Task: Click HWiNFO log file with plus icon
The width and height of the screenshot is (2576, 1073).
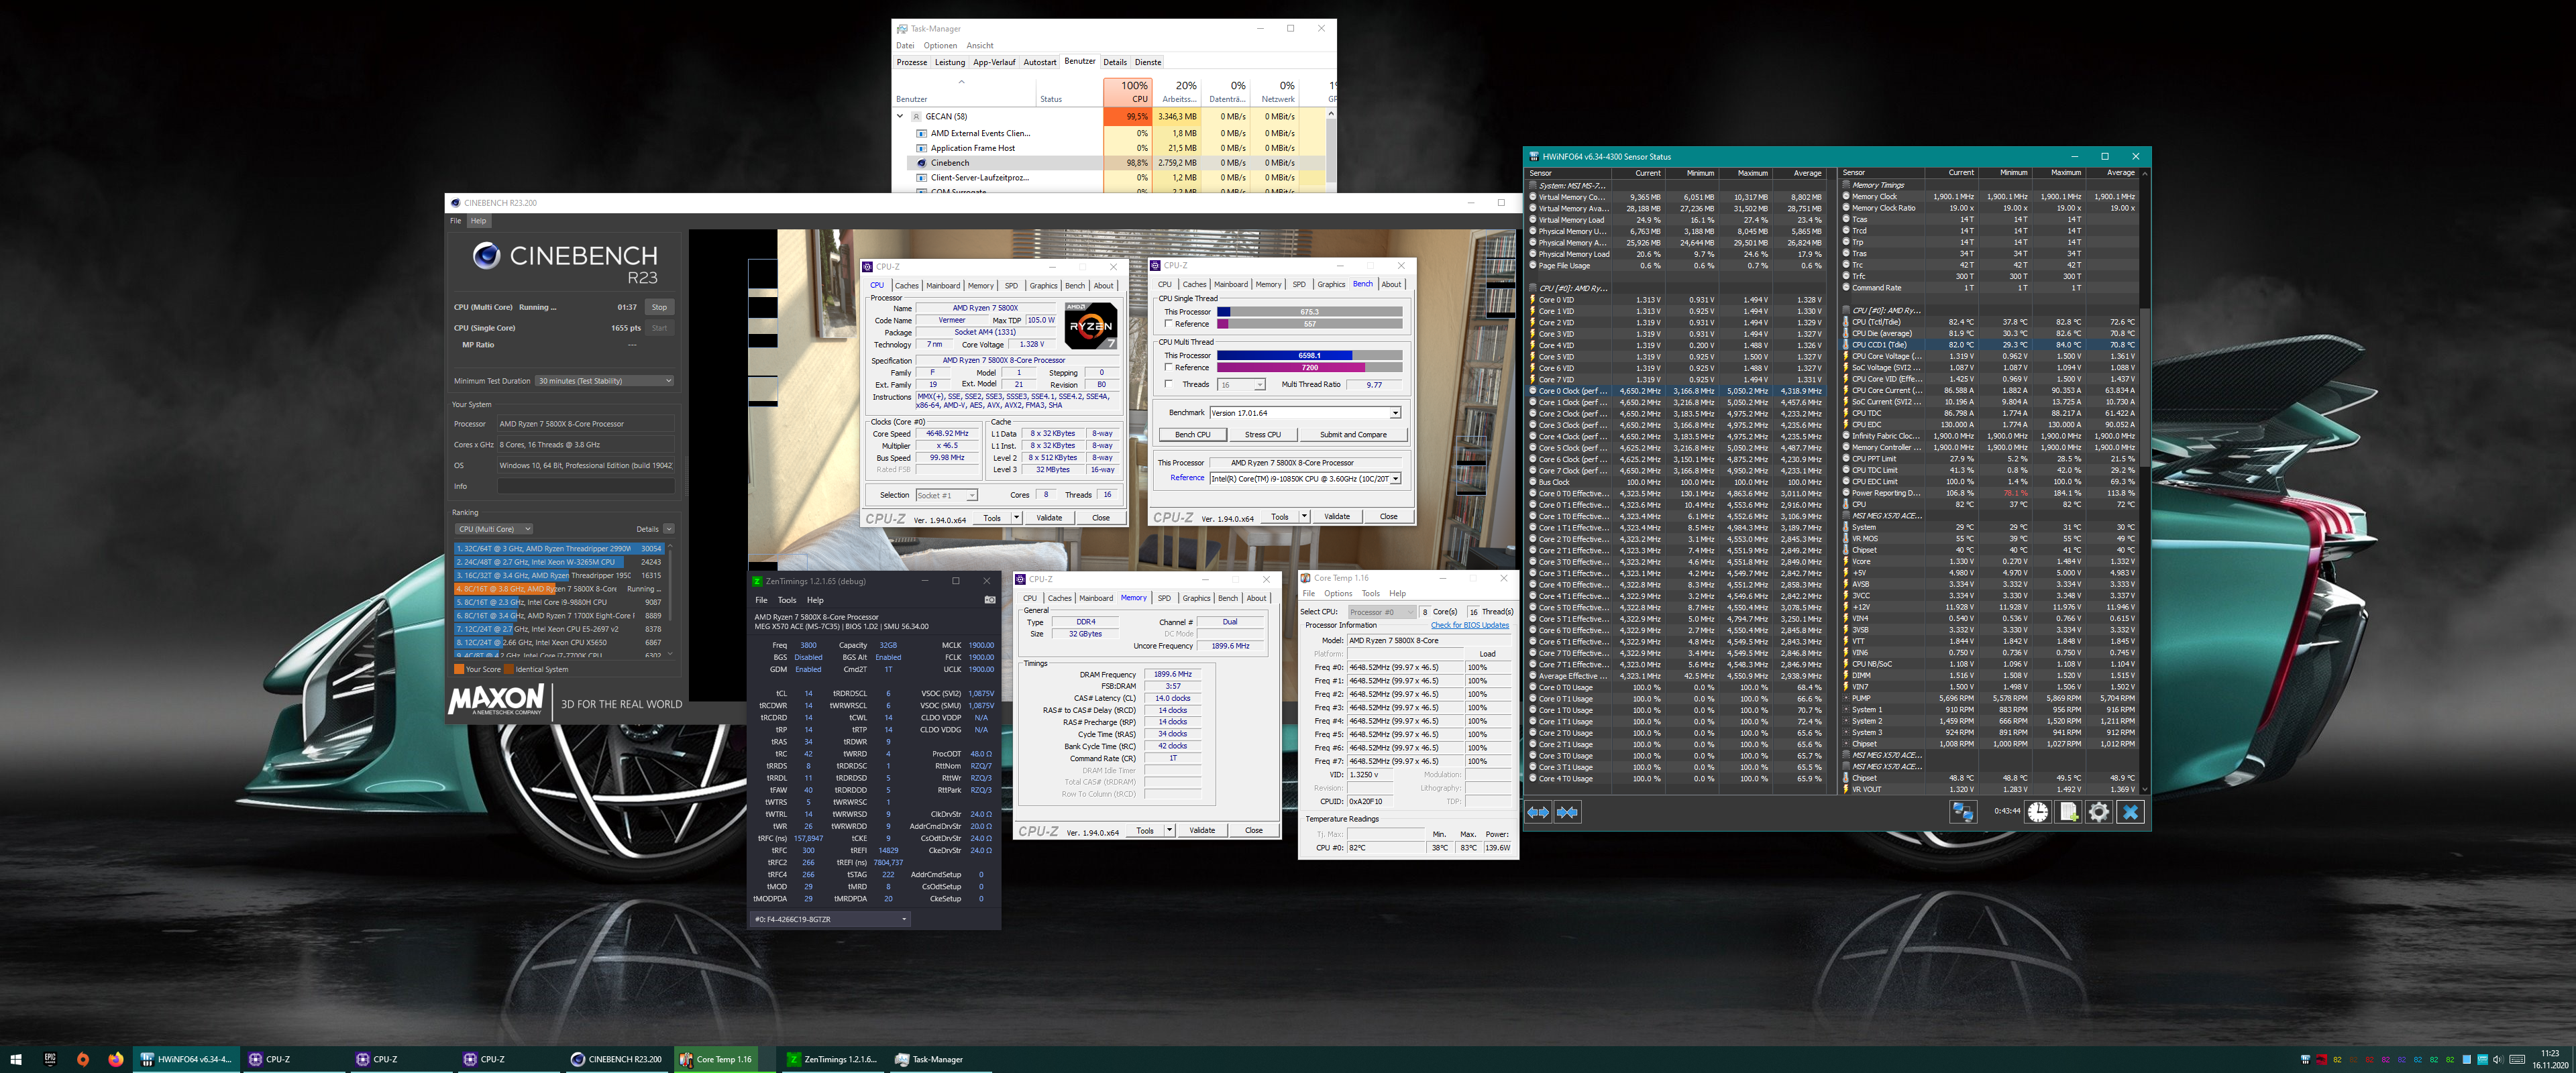Action: (x=2068, y=812)
